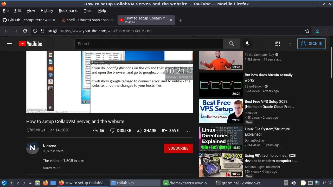Switch to the collab-vm taskbar window
The width and height of the screenshot is (333, 187).
coord(135,183)
